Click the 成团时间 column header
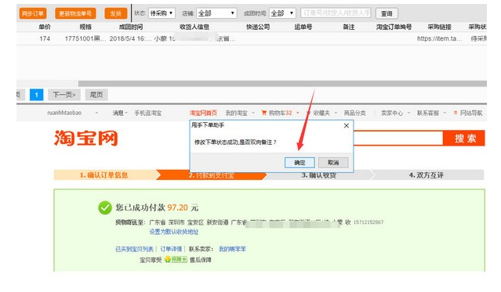Viewport: 501px width, 292px height. pos(131,27)
